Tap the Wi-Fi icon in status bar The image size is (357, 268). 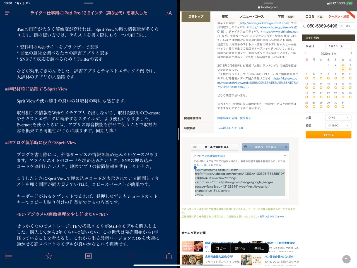[334, 3]
